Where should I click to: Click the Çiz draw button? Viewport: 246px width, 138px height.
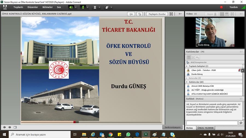131,14
